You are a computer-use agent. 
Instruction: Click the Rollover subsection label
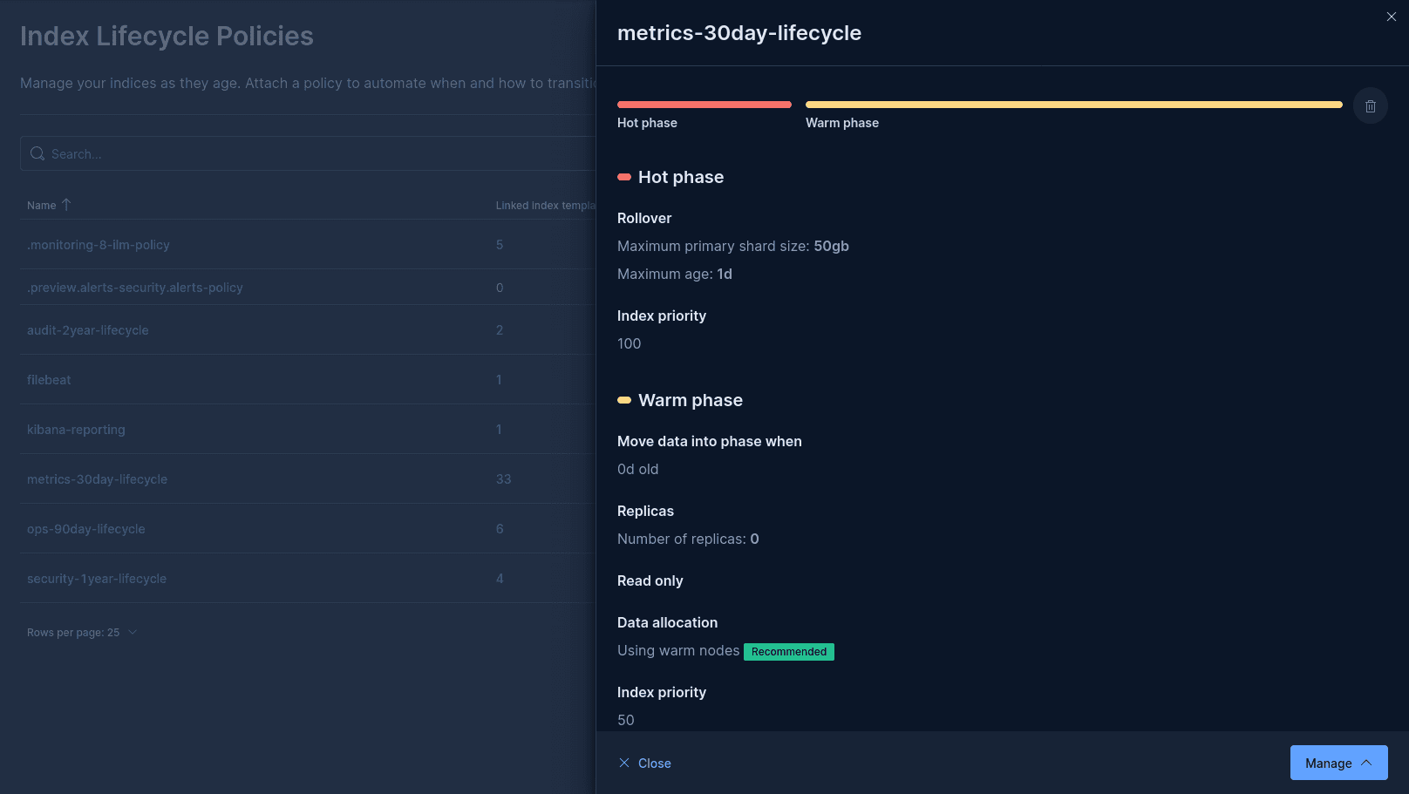[x=644, y=218]
